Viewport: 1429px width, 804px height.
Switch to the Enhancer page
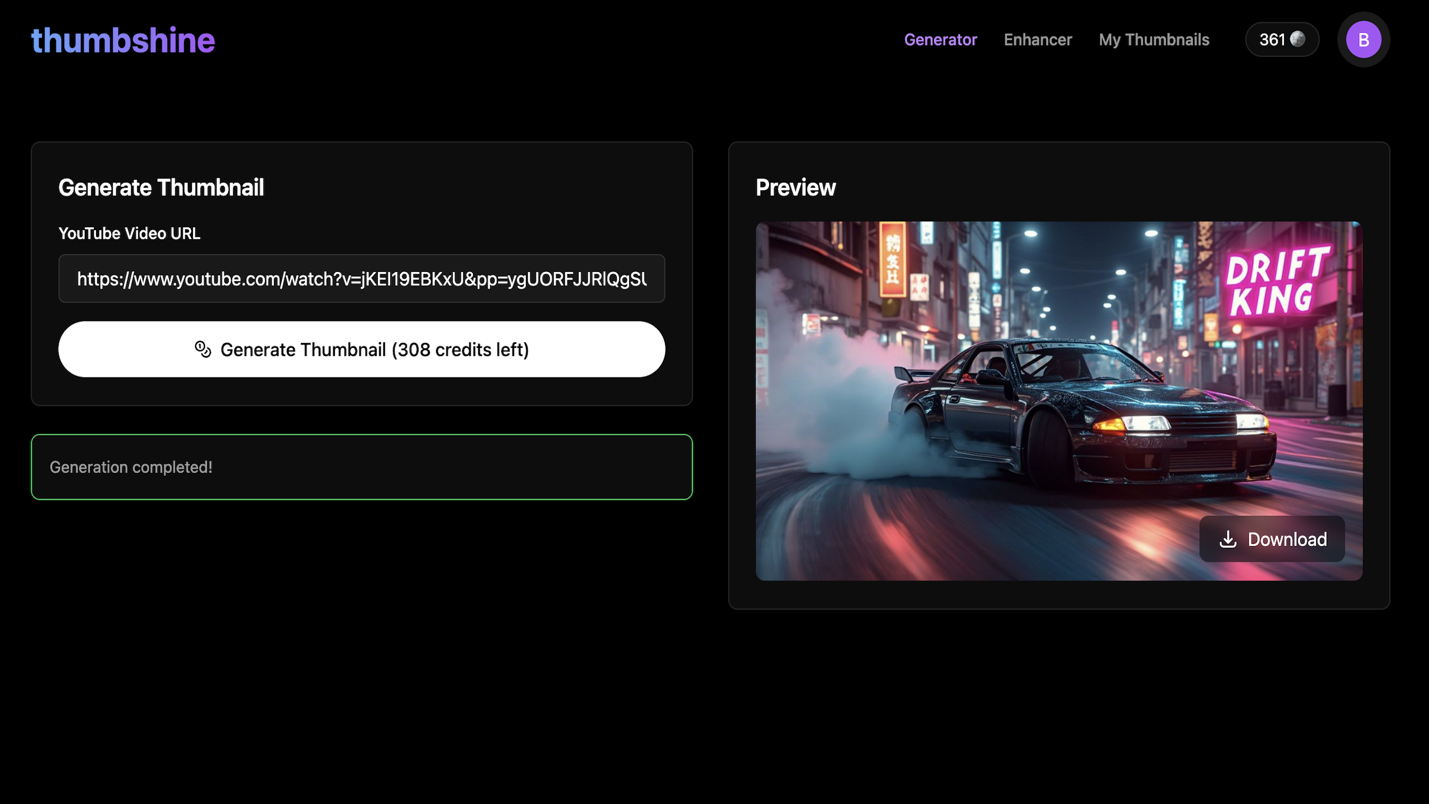pyautogui.click(x=1038, y=40)
